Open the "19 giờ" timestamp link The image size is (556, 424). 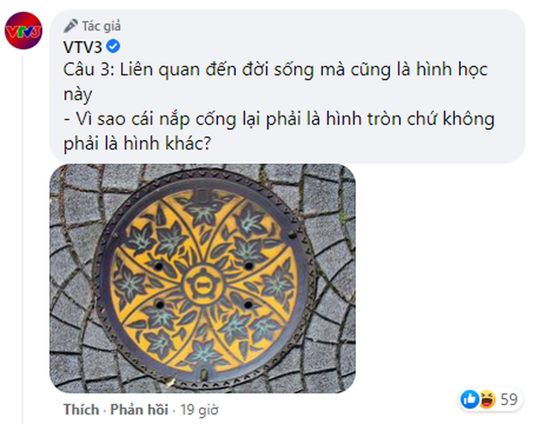[x=192, y=411]
